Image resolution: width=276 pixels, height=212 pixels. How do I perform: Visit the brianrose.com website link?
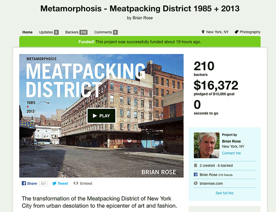pos(211,184)
